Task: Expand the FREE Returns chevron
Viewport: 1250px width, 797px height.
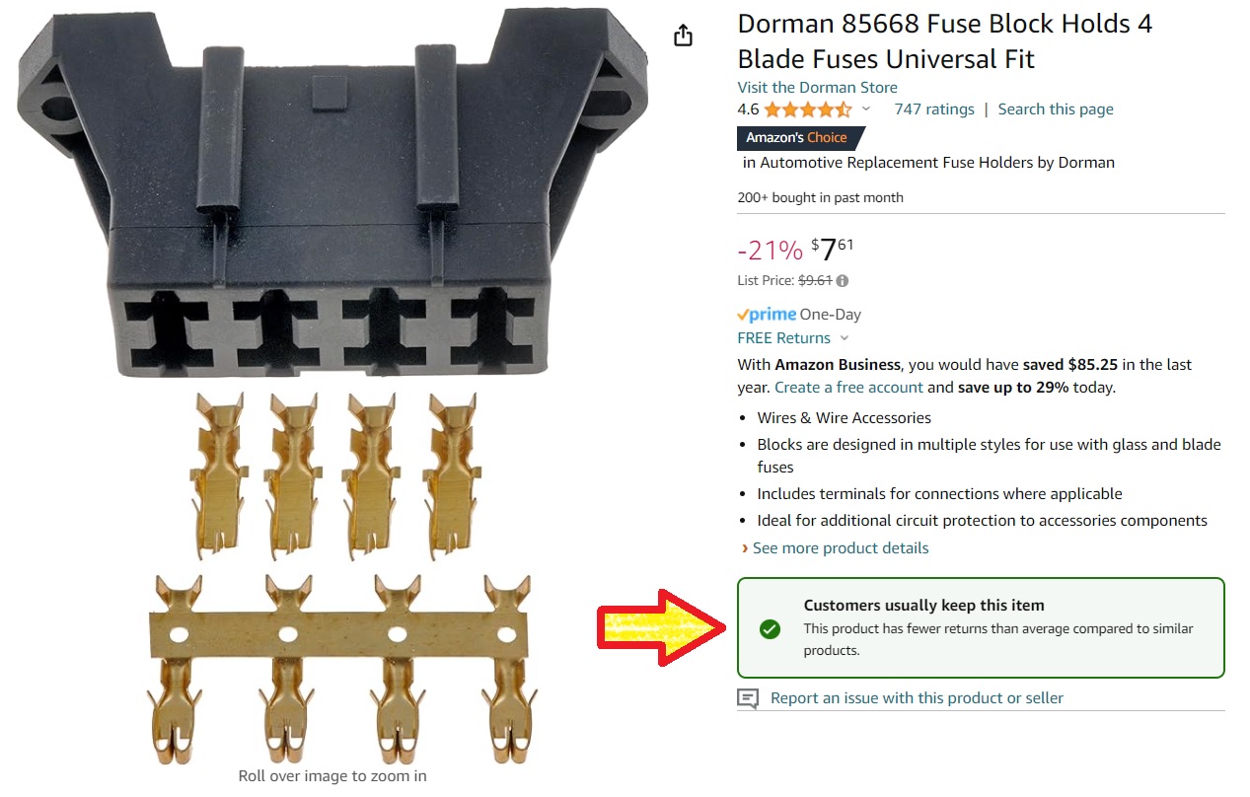Action: click(x=845, y=338)
